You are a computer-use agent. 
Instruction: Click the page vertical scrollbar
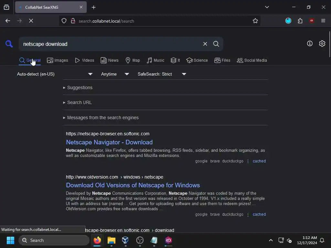coord(329,44)
